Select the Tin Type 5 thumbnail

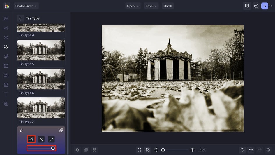click(x=41, y=50)
